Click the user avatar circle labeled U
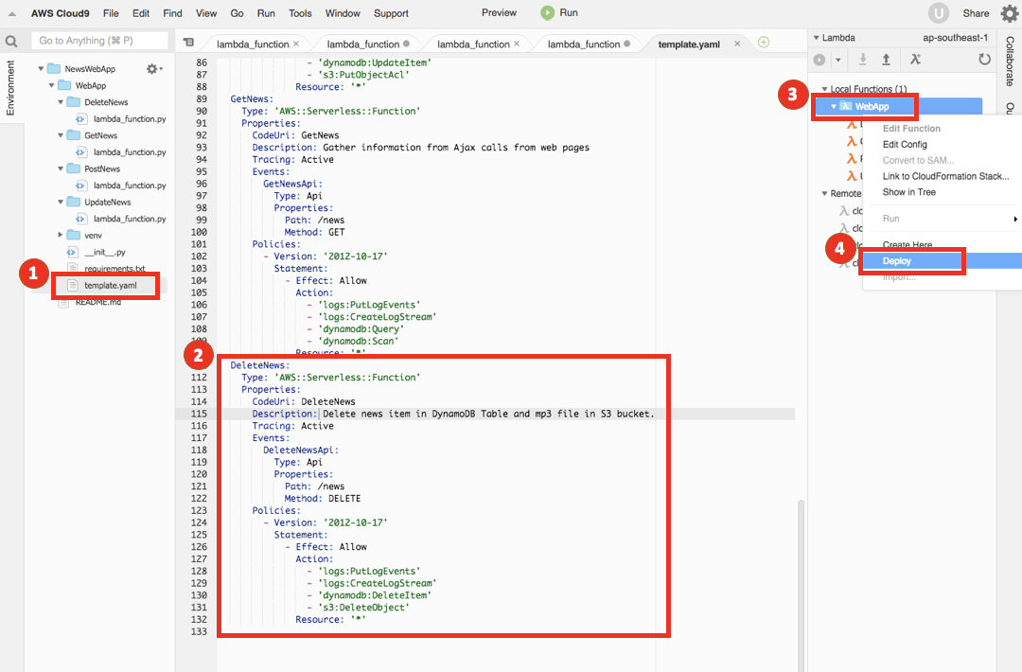1022x672 pixels. click(938, 13)
